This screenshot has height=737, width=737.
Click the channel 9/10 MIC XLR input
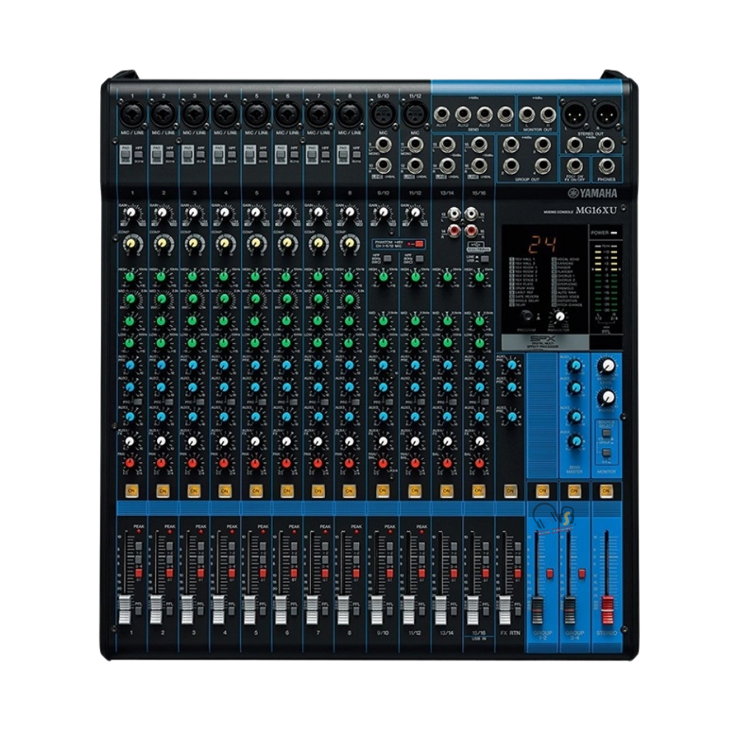tap(383, 113)
